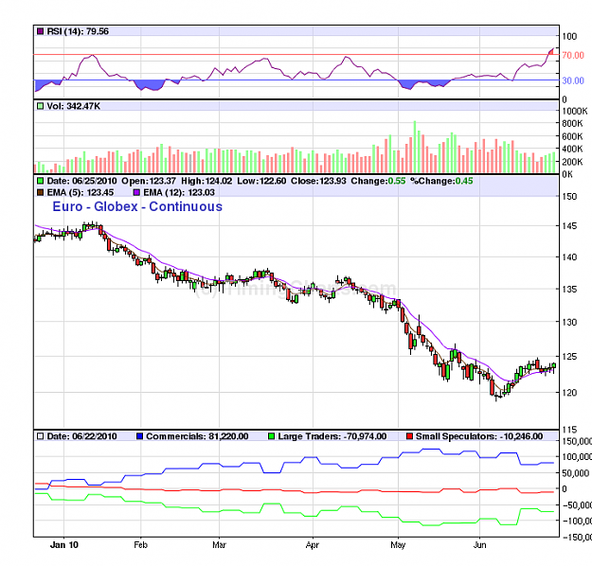
Task: Click the brown EMA (5) legend swatch
Action: point(41,192)
